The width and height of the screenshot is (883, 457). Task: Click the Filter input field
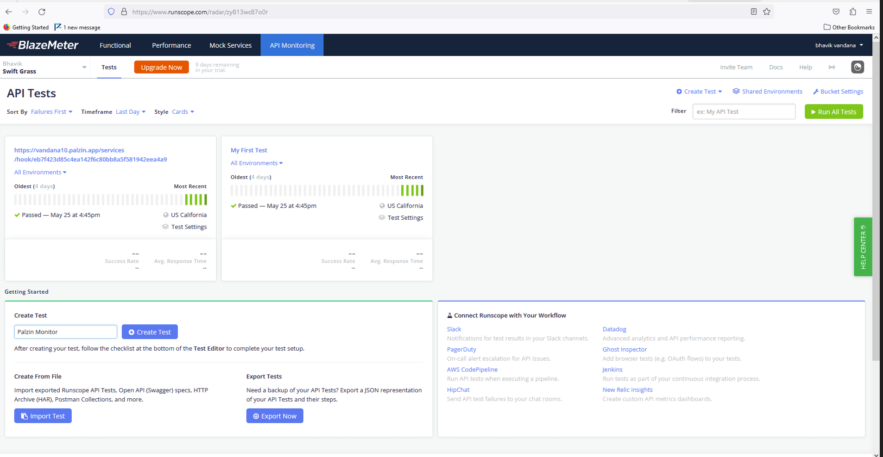click(744, 111)
